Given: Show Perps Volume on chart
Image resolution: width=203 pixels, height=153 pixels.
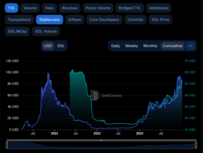Looking at the screenshot, I should tap(98, 8).
